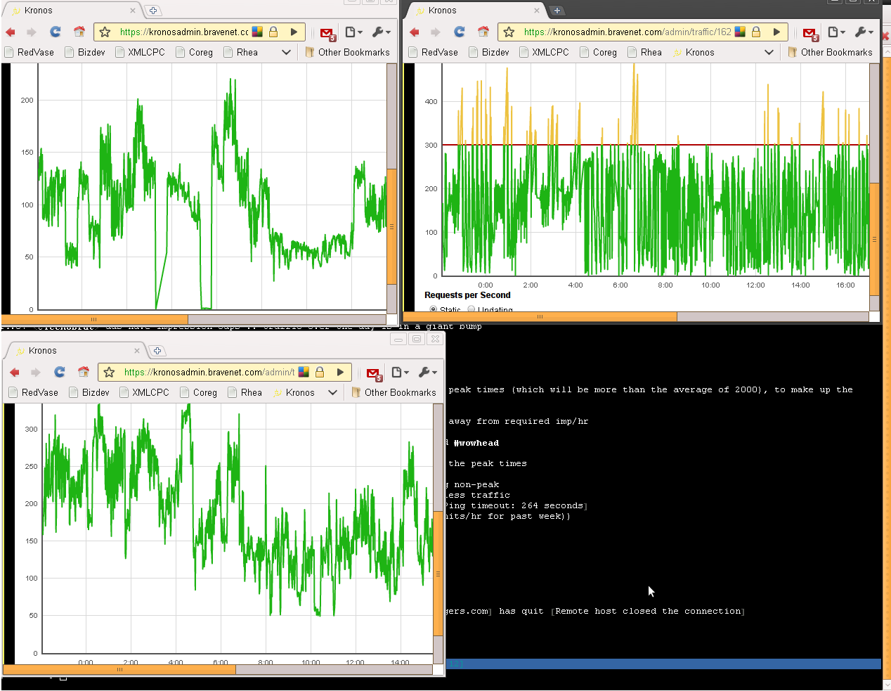Click the horizontal scrollbar thumb in the top-right window
This screenshot has width=891, height=691.
pos(540,317)
